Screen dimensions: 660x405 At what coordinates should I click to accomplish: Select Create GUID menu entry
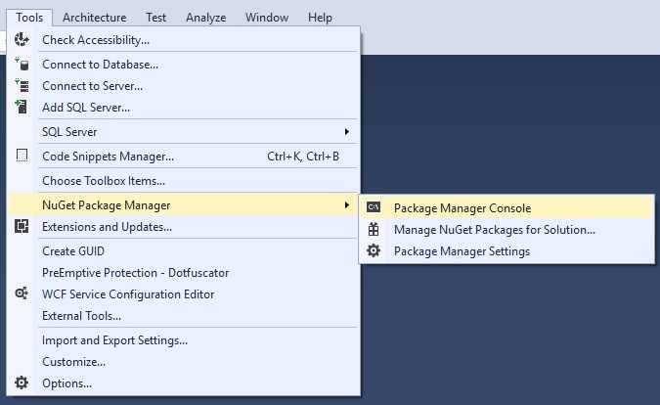tap(73, 250)
